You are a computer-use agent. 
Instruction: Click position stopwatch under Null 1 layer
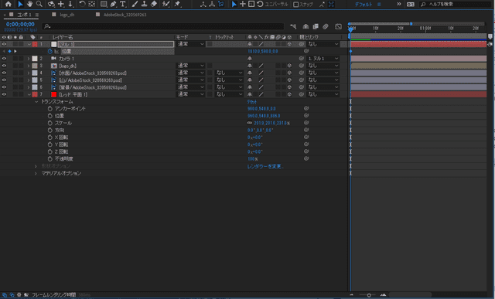coord(49,51)
